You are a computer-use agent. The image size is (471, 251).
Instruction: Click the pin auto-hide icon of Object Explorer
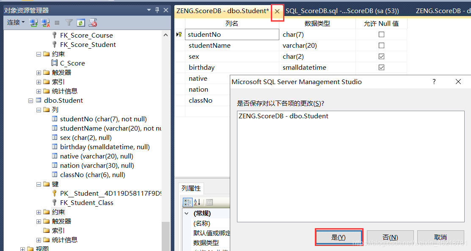(157, 10)
